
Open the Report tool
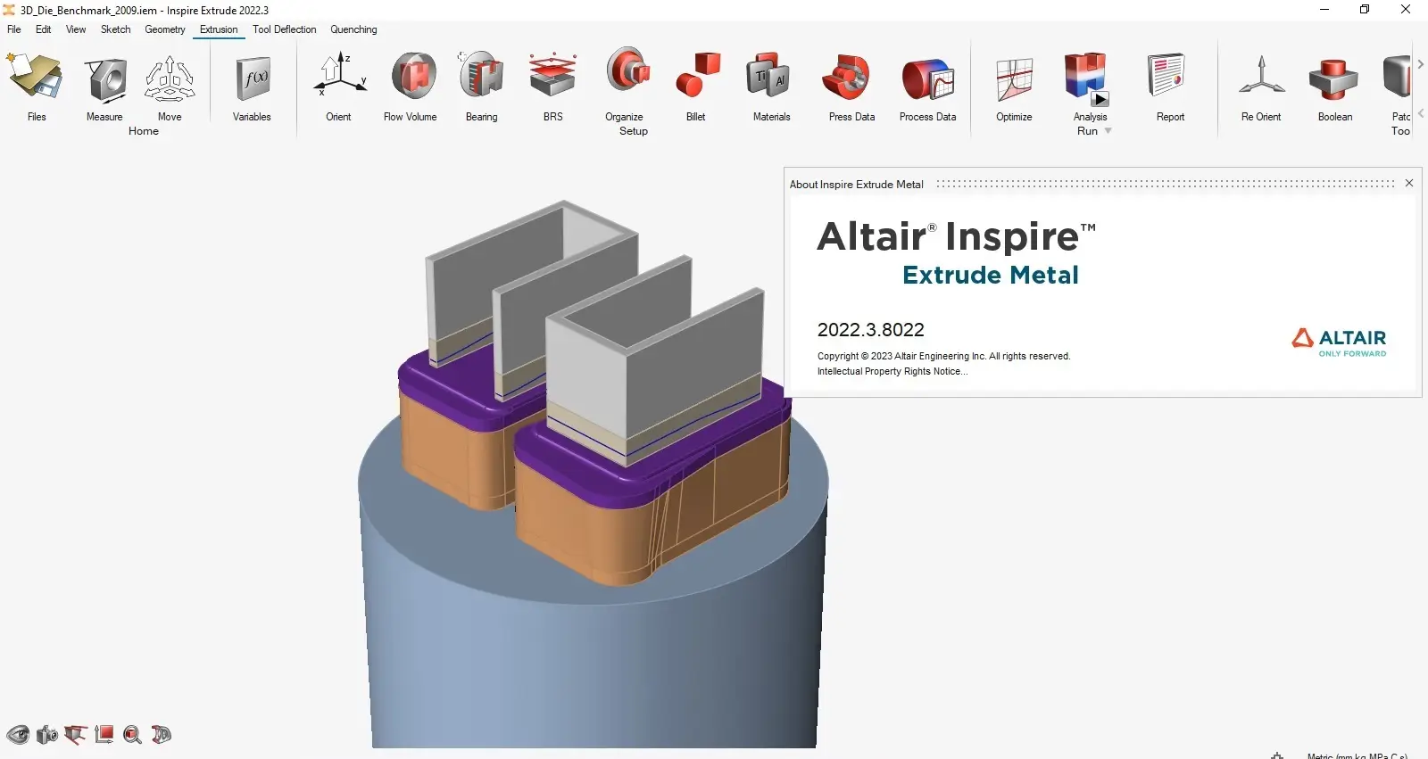1167,77
